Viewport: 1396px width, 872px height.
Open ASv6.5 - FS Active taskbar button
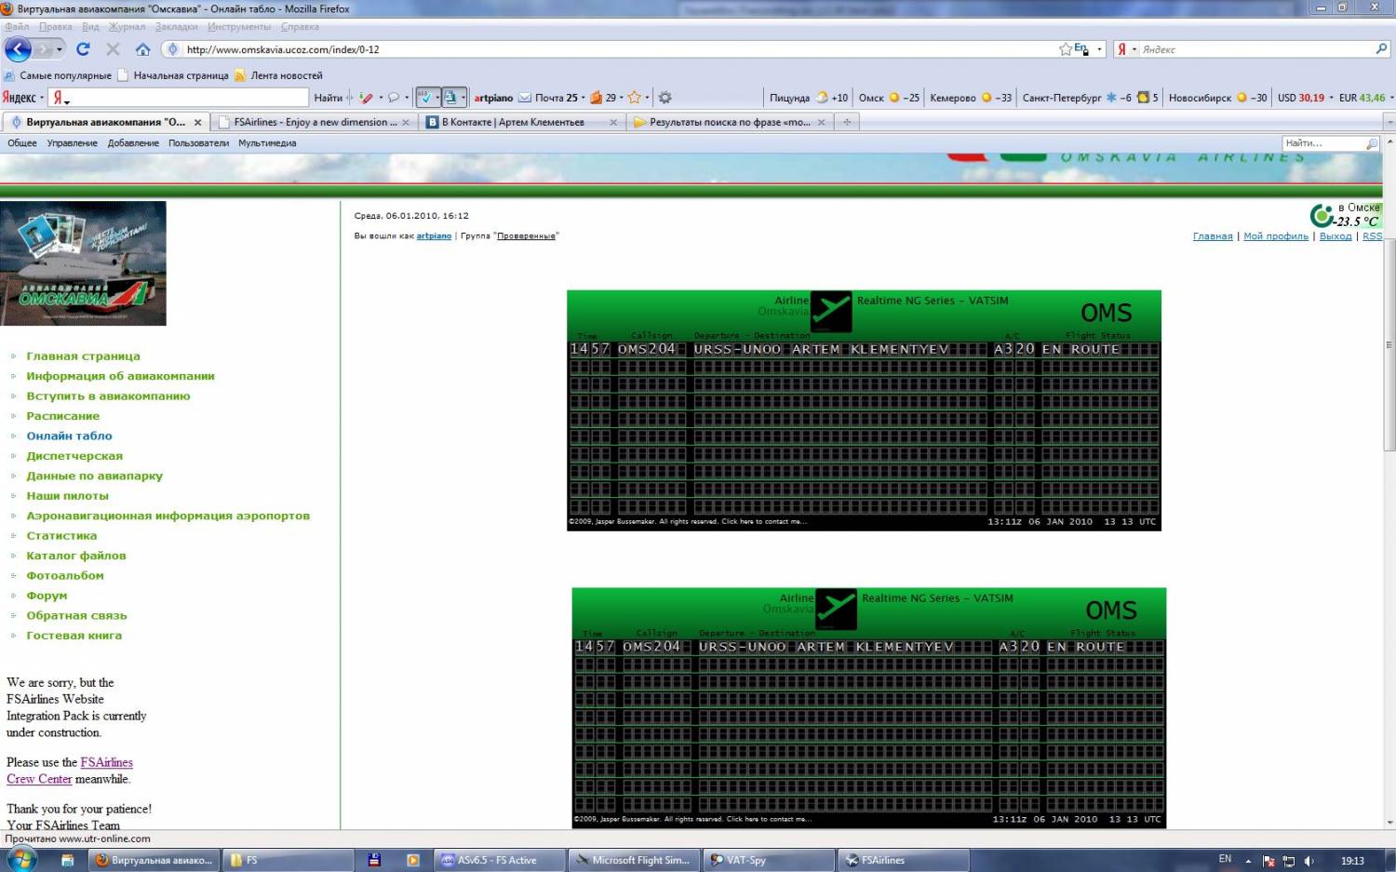(x=500, y=860)
